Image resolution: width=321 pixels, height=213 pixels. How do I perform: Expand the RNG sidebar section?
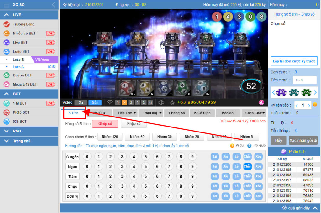click(6, 131)
